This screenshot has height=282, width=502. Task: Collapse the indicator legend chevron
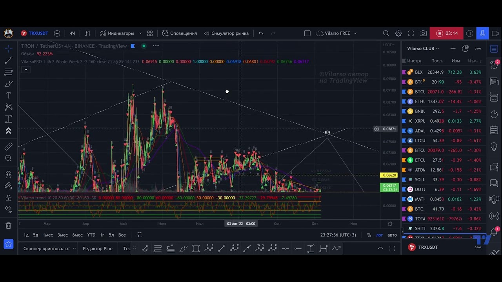coord(26,70)
